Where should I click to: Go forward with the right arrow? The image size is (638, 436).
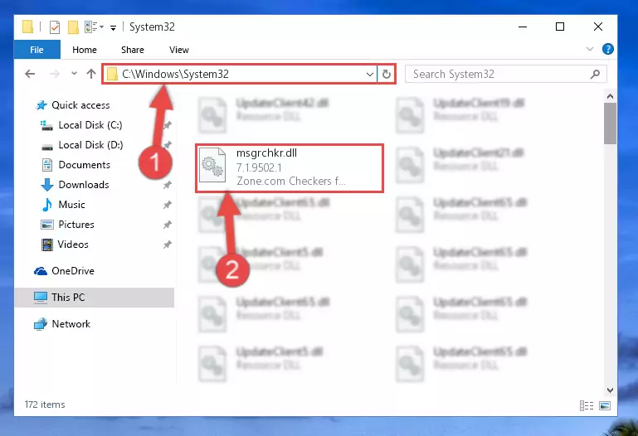(54, 74)
